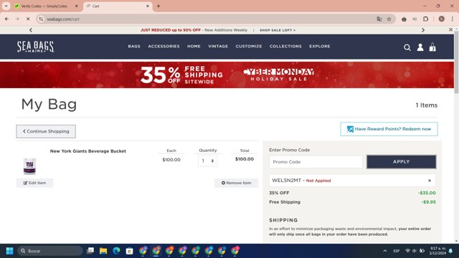Click the taskbar Buscar search box
This screenshot has width=459, height=258.
pyautogui.click(x=50, y=251)
